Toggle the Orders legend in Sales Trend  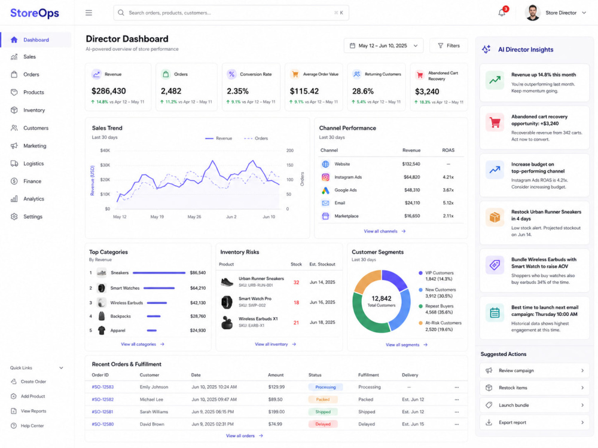pyautogui.click(x=256, y=139)
